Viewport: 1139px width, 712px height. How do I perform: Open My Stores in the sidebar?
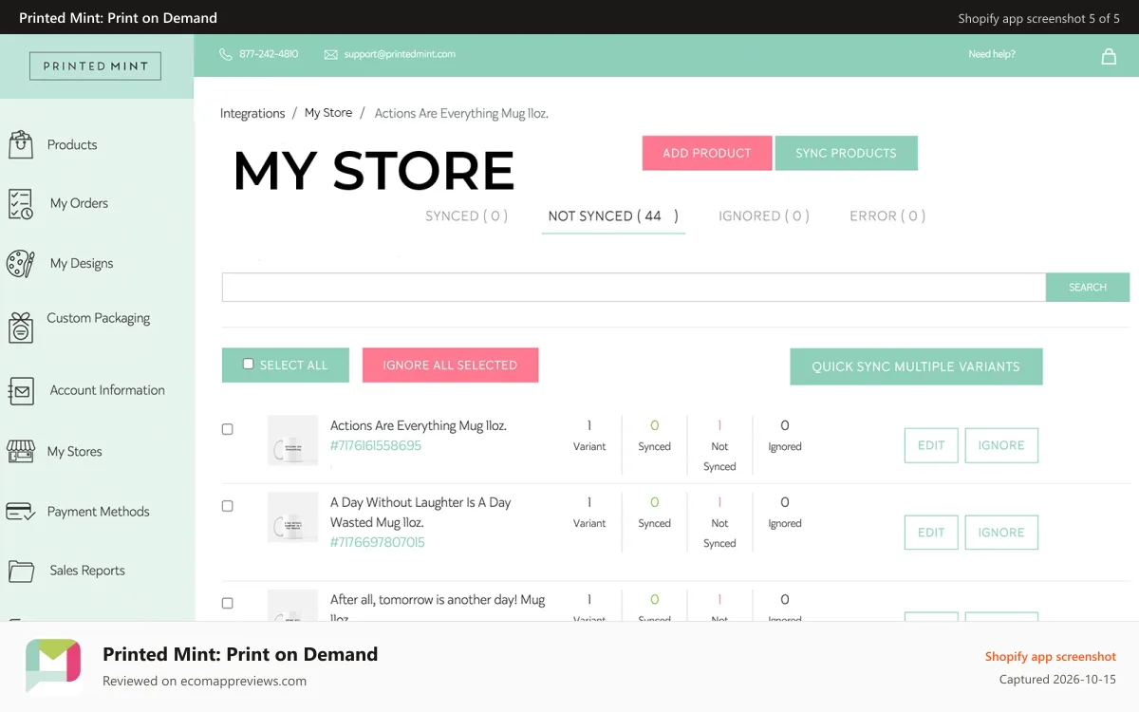(74, 452)
